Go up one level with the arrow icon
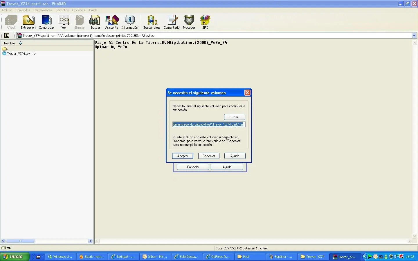This screenshot has width=418, height=261. (x=7, y=35)
